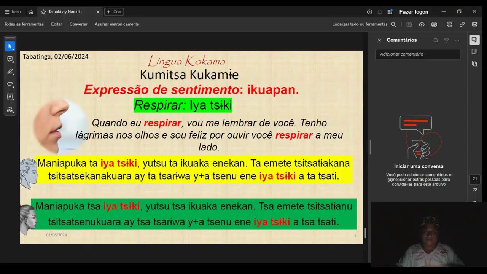This screenshot has height=274, width=487.
Task: Click the Iniciar uma conversa heading
Action: pyautogui.click(x=419, y=166)
